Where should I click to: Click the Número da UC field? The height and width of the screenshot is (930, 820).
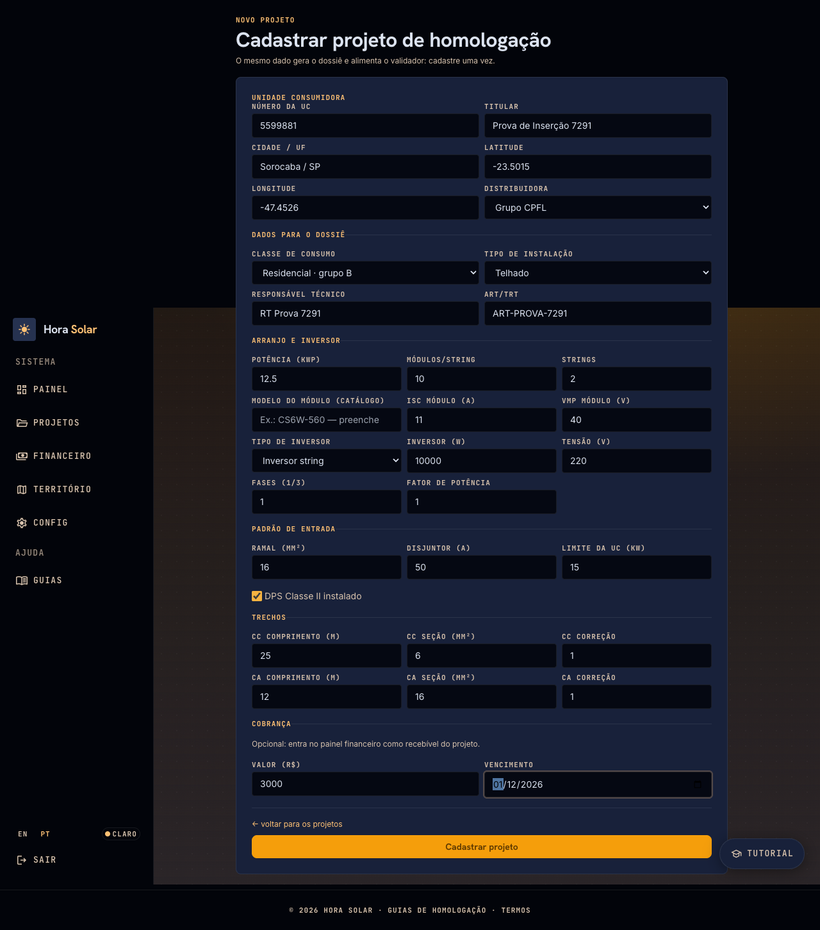(x=365, y=126)
